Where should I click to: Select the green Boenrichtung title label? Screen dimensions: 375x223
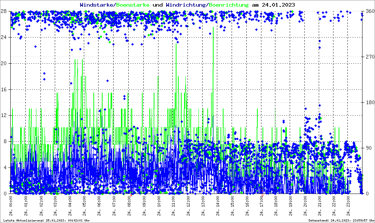pos(229,5)
